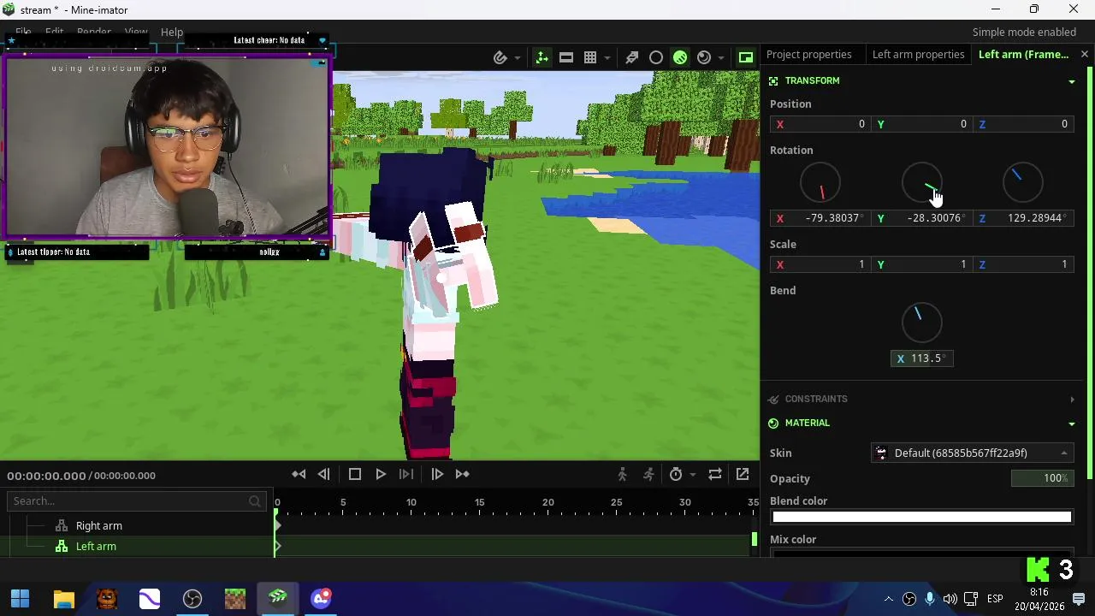The image size is (1095, 616).
Task: Click the Opacity 100% field
Action: point(1042,478)
